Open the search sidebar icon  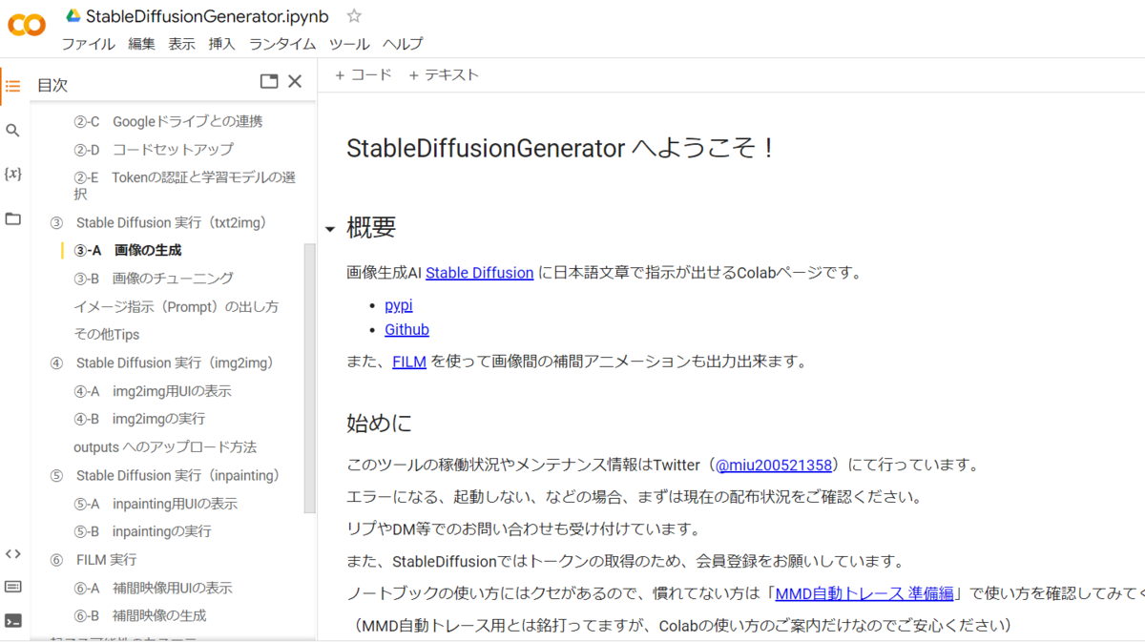click(12, 131)
